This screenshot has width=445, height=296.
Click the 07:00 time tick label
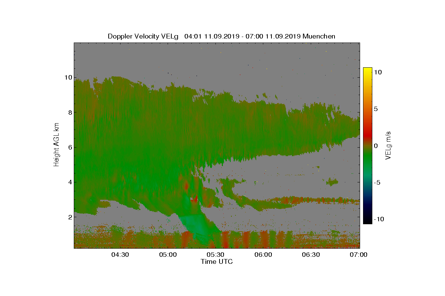[359, 255]
